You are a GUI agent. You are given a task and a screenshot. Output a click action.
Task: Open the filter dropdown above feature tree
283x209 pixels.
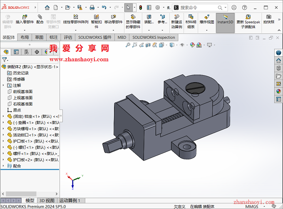pyautogui.click(x=5, y=60)
